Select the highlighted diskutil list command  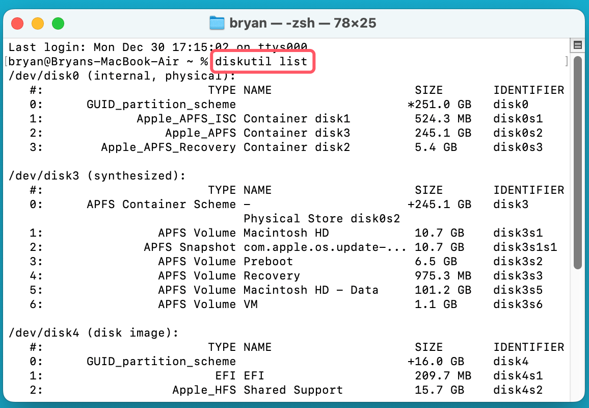262,61
